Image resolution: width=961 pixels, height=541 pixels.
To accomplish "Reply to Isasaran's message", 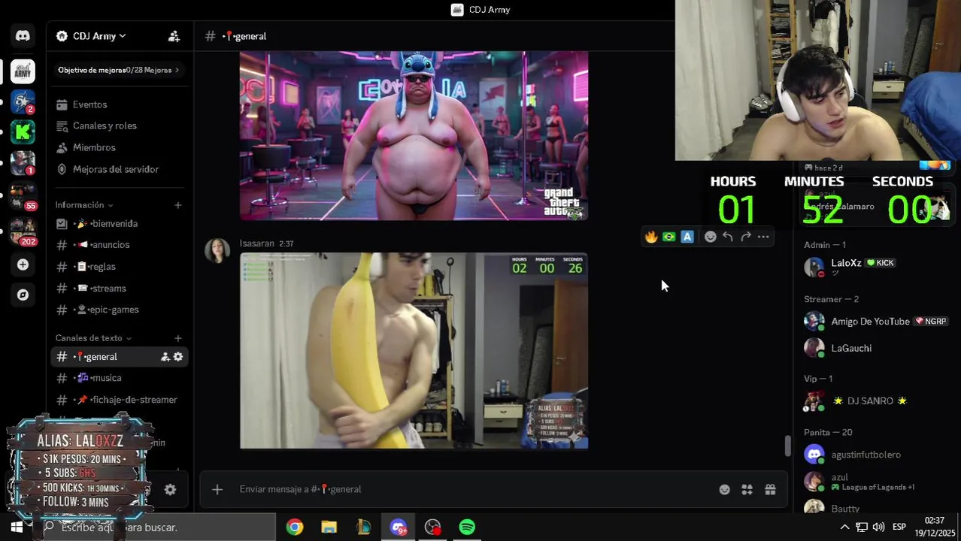I will pyautogui.click(x=728, y=237).
